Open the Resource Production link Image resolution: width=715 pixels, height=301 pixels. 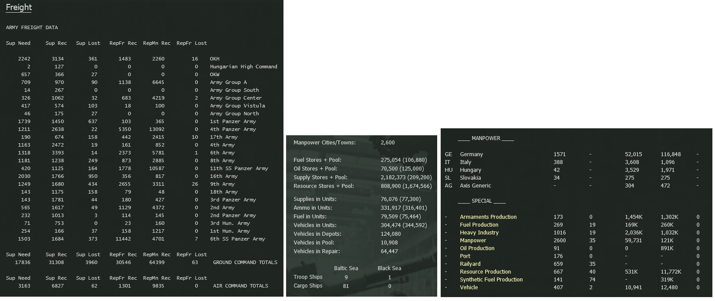[x=486, y=272]
